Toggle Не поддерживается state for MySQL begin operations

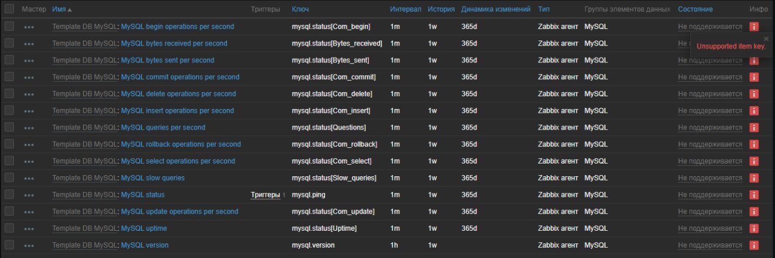click(710, 27)
